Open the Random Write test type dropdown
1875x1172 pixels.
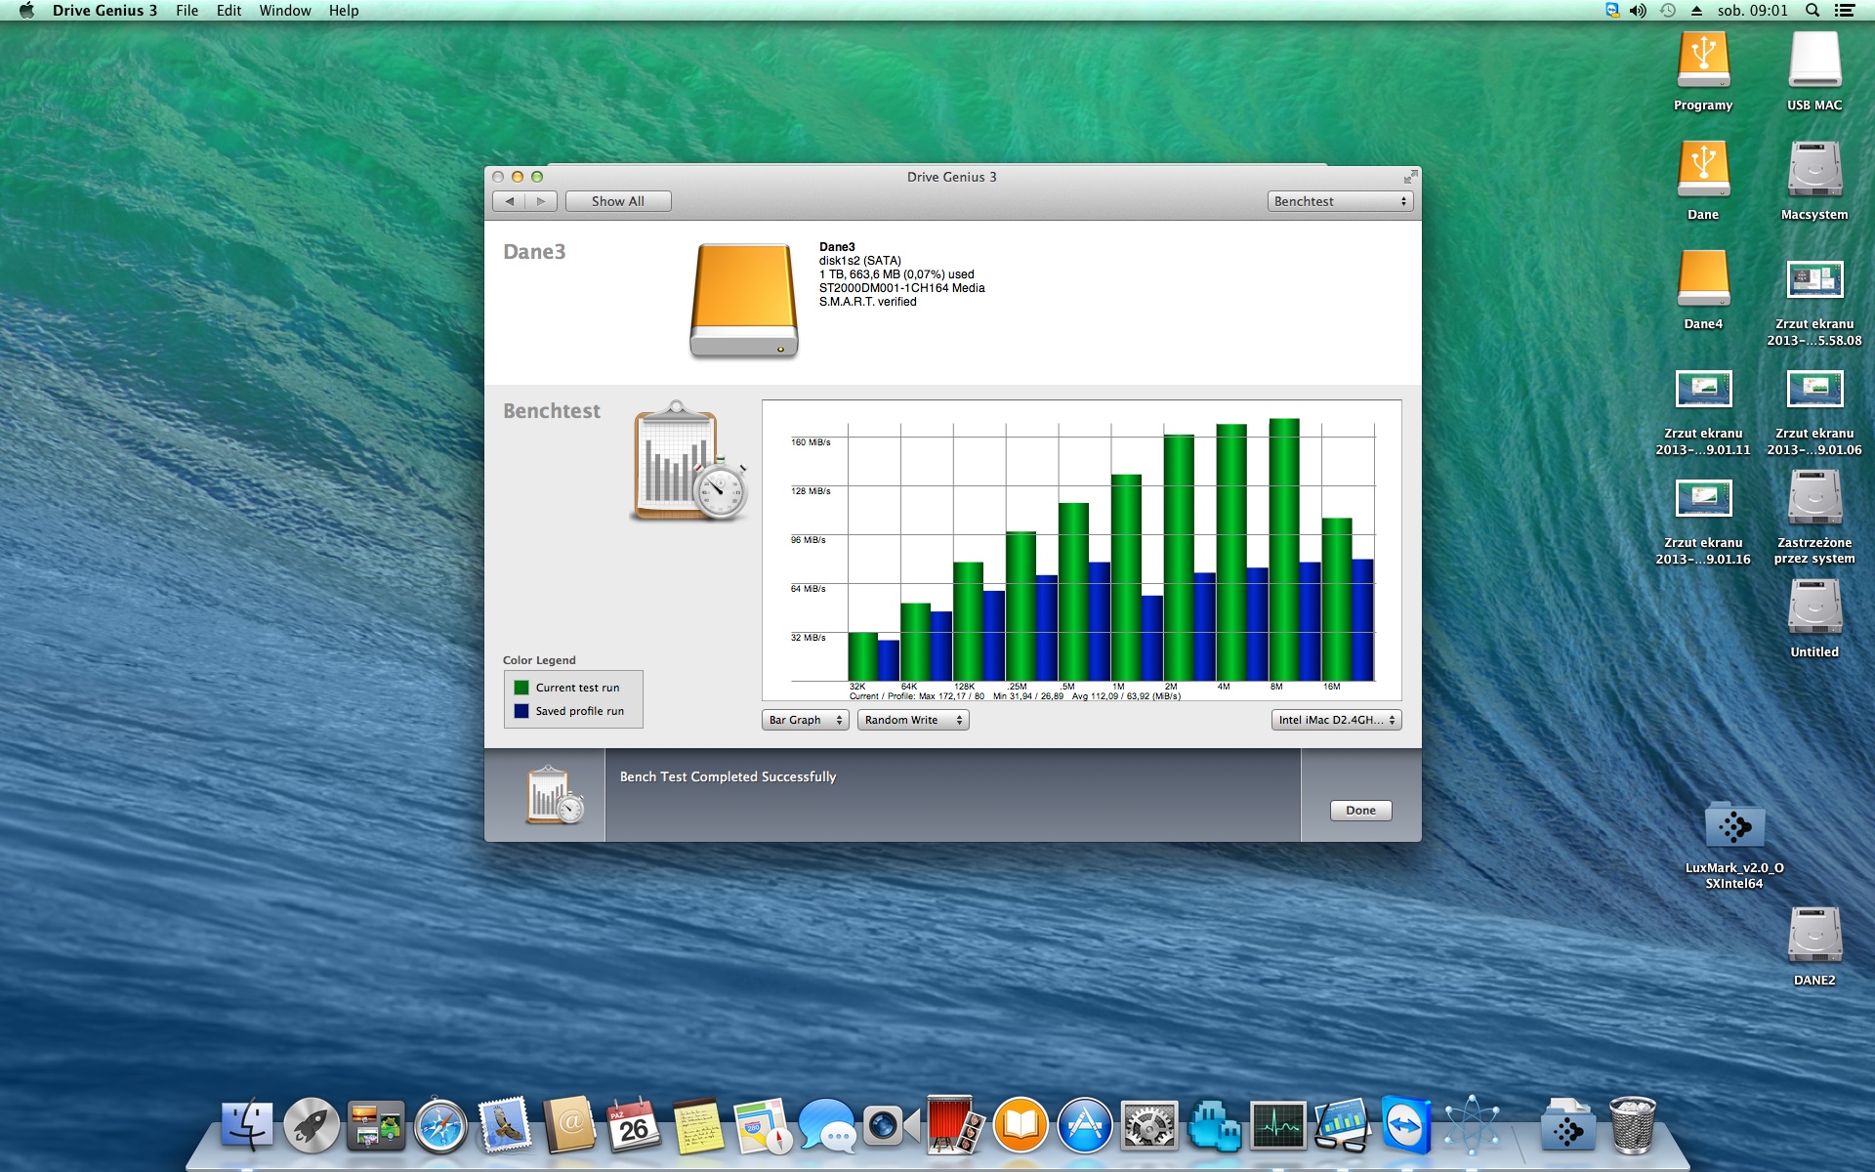(x=913, y=720)
